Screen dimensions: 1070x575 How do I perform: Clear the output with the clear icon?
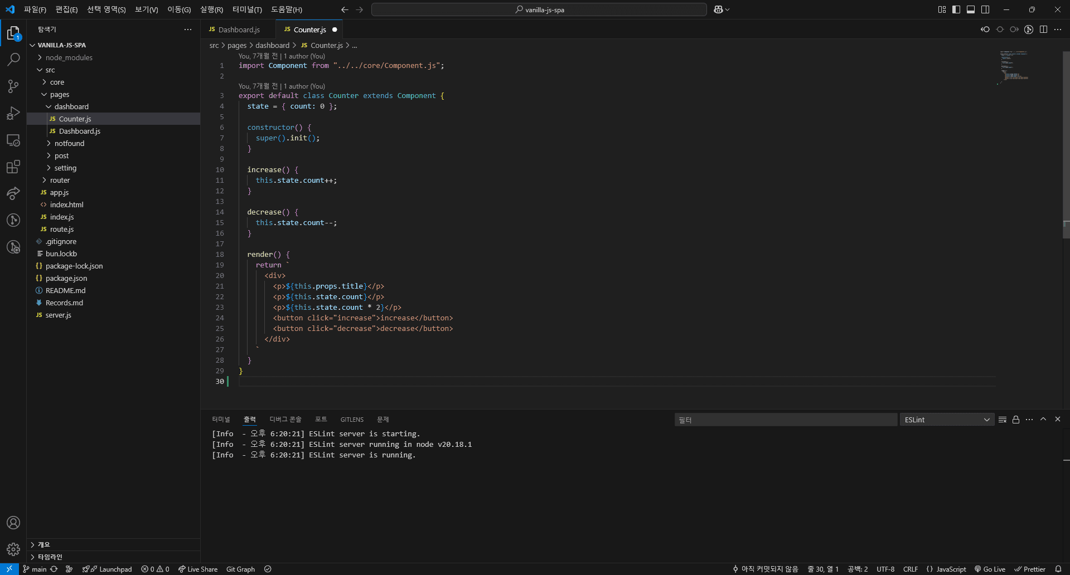tap(1003, 420)
